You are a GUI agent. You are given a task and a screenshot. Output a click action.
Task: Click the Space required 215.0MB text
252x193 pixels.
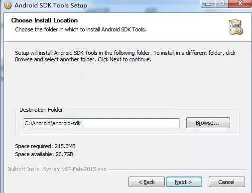point(45,146)
